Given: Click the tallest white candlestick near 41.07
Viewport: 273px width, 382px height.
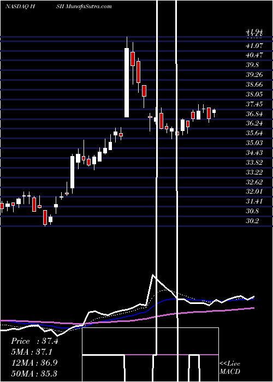Looking at the screenshot, I should pos(127,82).
